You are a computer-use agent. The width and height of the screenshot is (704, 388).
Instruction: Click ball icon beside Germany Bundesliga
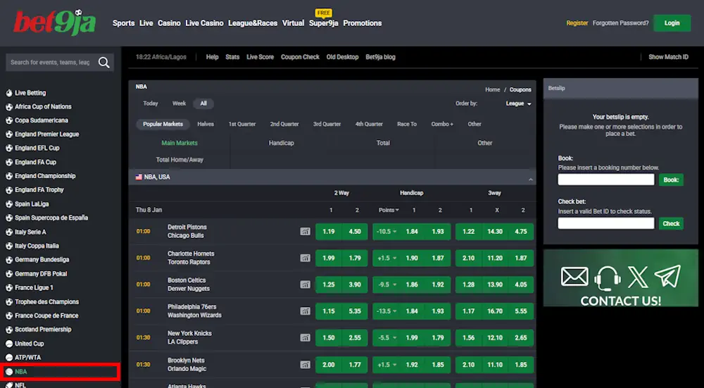pyautogui.click(x=9, y=260)
